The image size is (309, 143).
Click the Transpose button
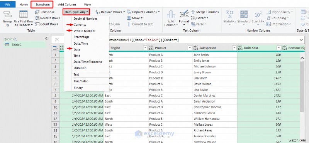coord(45,12)
